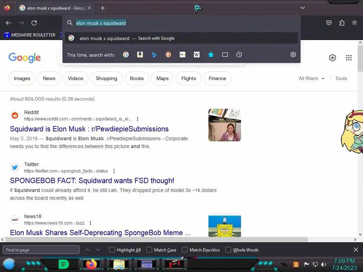Open a new browser tab
The width and height of the screenshot is (363, 272).
102,8
